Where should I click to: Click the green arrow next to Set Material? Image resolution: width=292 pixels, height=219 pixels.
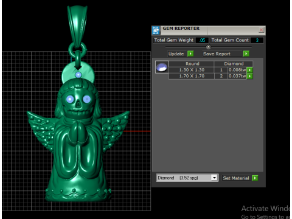(255, 178)
